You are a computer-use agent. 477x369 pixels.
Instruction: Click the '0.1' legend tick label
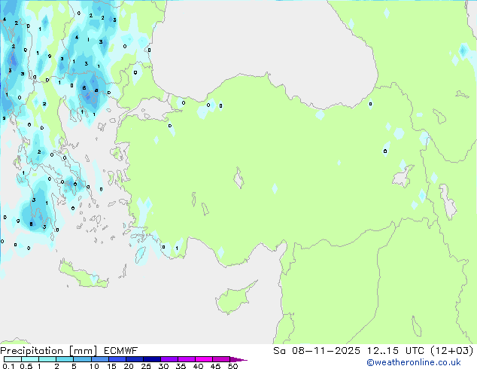pyautogui.click(x=8, y=366)
